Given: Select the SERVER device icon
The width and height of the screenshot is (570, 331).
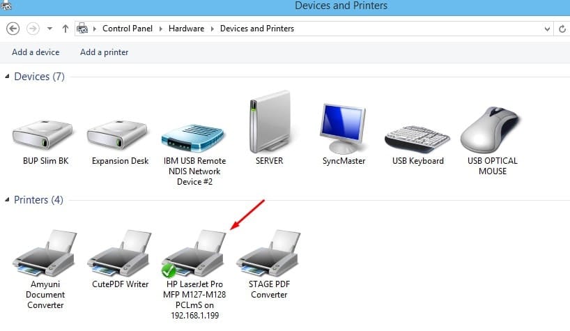Looking at the screenshot, I should [270, 122].
